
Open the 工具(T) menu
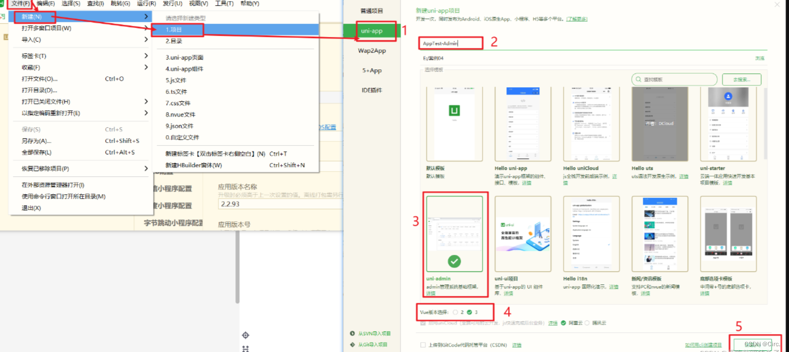tap(224, 3)
